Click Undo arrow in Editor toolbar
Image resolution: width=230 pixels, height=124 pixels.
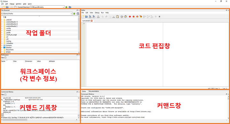coord(103,17)
